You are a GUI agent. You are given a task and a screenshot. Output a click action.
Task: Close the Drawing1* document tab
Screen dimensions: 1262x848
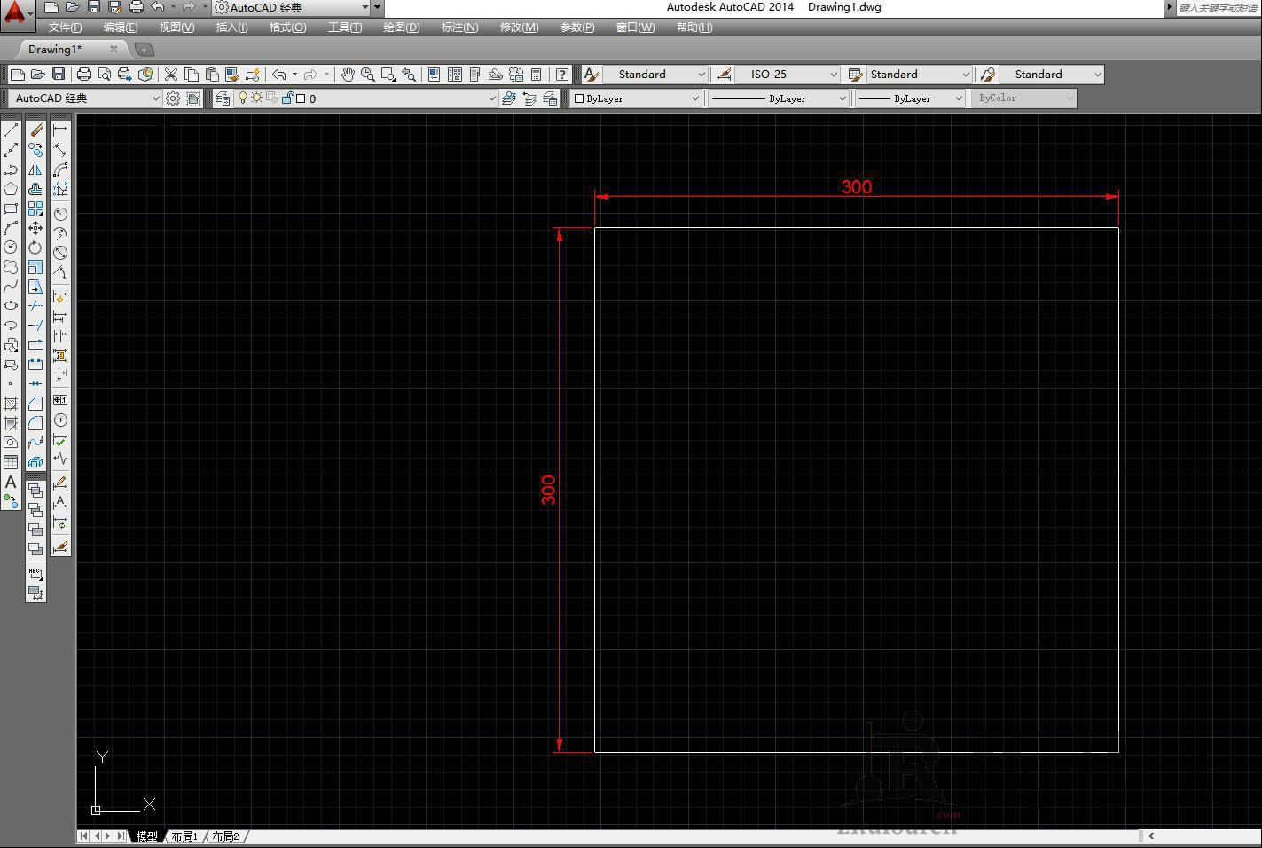114,50
